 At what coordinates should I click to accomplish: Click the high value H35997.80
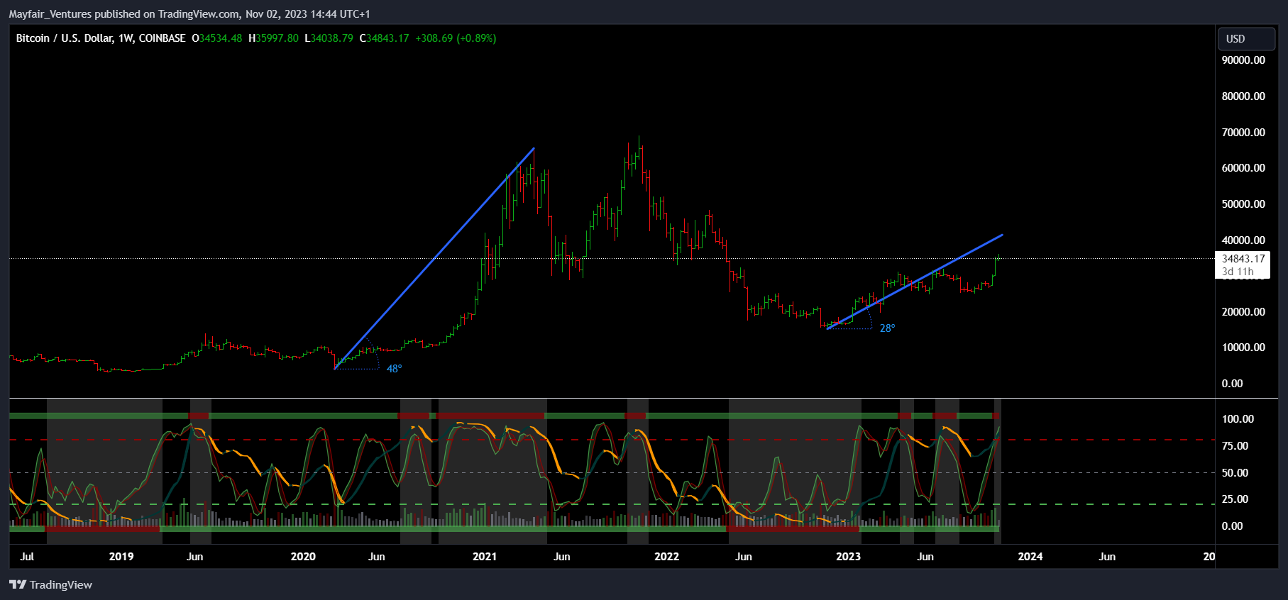[273, 38]
